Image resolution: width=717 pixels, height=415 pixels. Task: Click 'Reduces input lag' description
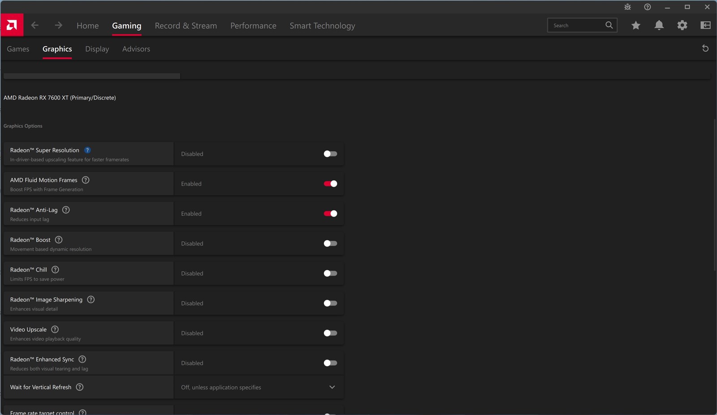[30, 219]
